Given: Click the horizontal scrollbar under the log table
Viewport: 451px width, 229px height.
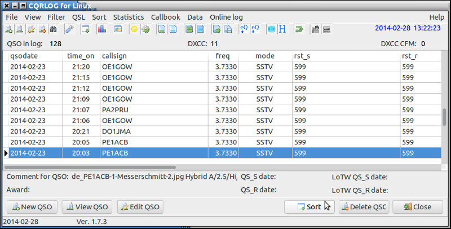Looking at the screenshot, I should point(90,168).
